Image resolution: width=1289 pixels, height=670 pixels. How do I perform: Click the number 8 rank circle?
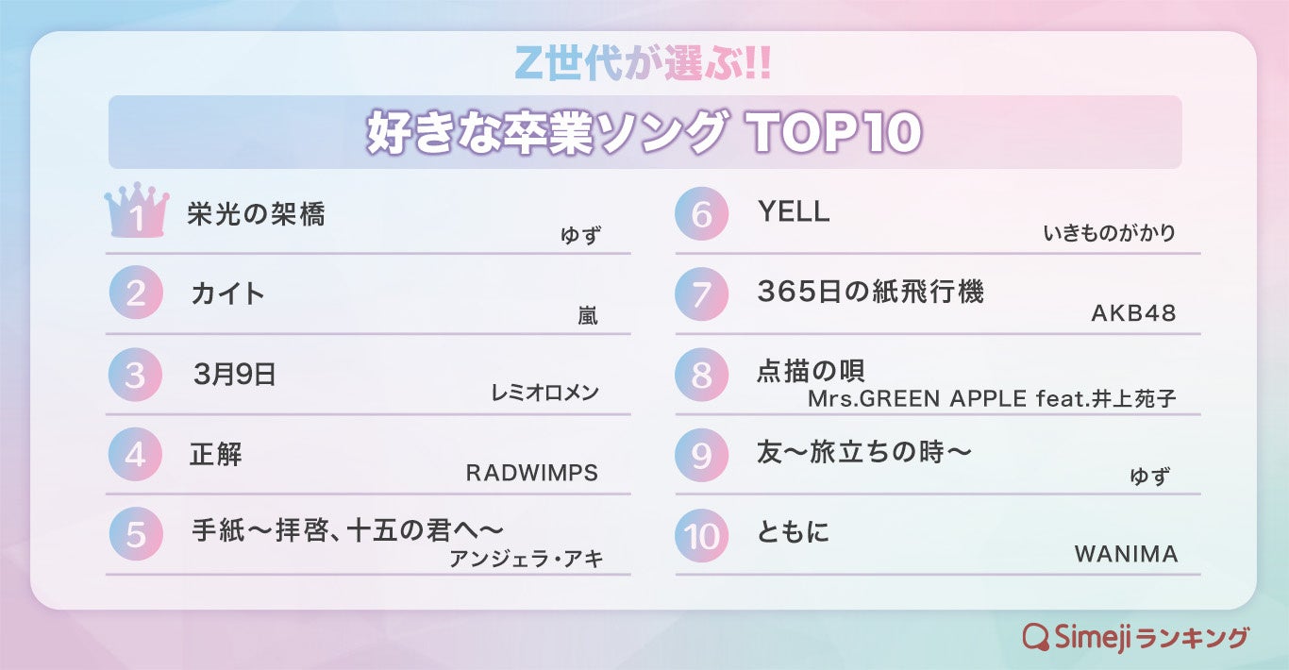[702, 375]
